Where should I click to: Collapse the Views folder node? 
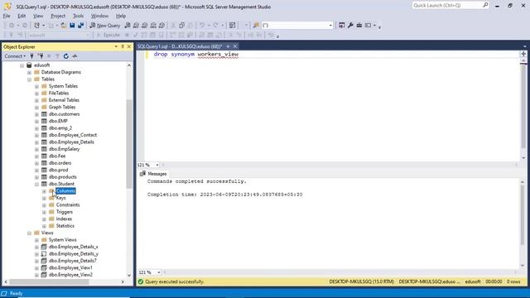pos(30,233)
